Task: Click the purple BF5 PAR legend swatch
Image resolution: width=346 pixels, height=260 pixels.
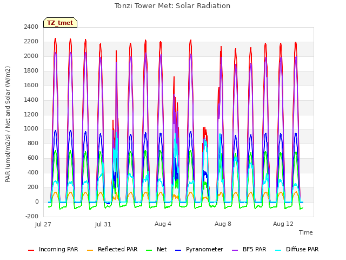Action: (x=235, y=250)
